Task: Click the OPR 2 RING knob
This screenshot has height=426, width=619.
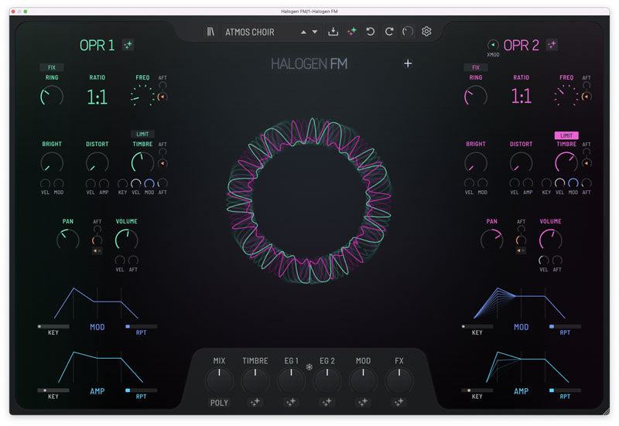Action: (476, 96)
